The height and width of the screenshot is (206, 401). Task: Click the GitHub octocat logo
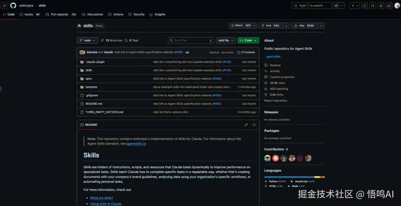click(13, 6)
